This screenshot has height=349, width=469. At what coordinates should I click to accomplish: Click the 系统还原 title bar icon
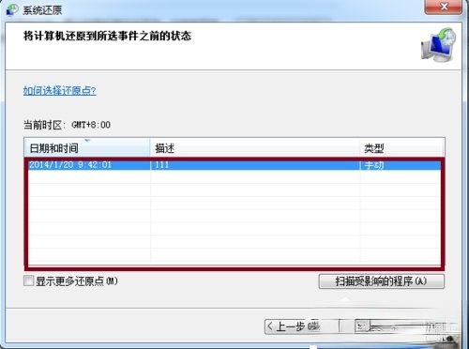(13, 9)
